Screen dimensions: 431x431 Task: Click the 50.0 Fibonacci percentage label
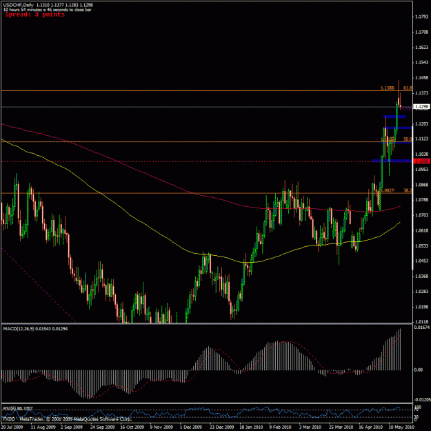pos(408,139)
